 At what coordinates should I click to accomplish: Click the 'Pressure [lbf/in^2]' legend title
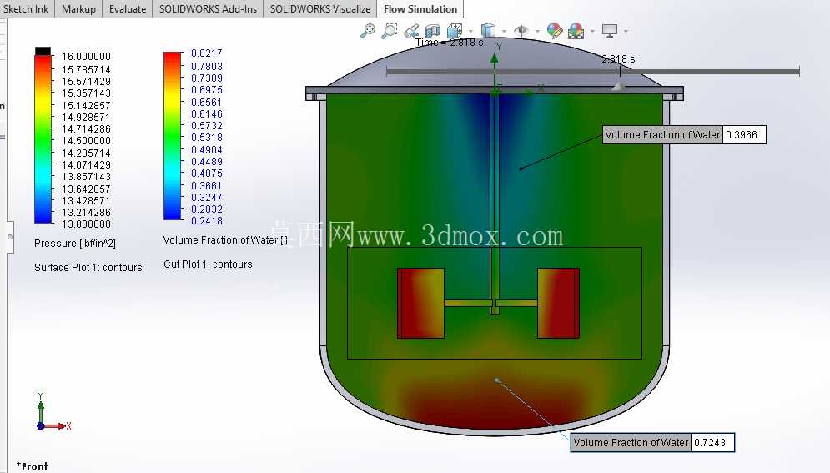[74, 244]
